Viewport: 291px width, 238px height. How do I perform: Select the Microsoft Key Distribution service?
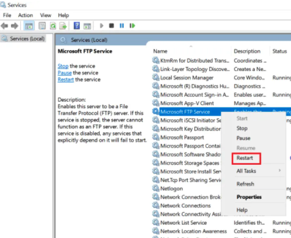point(190,129)
